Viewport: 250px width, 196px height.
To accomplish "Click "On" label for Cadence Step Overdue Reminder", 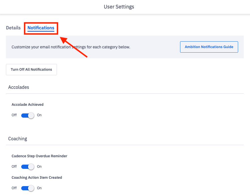I will (x=39, y=167).
